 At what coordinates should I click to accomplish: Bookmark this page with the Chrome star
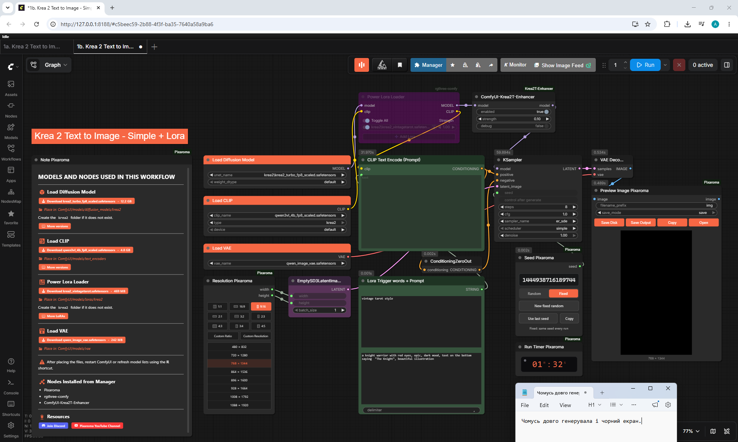(648, 24)
